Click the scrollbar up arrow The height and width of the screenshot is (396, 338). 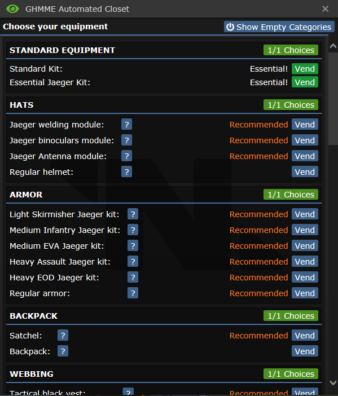333,46
